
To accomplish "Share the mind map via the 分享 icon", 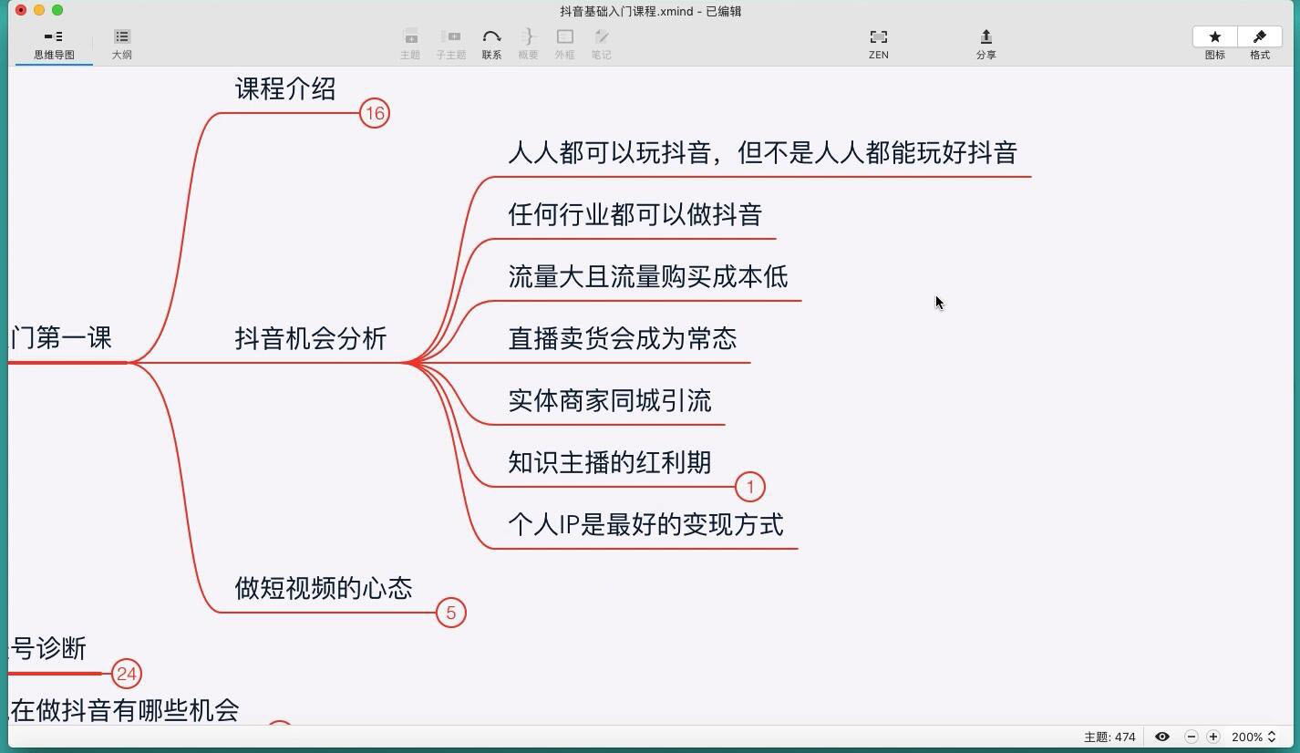I will pos(985,41).
